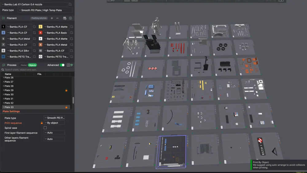
Task: Open the filament settings gear icon
Action: coord(71,18)
